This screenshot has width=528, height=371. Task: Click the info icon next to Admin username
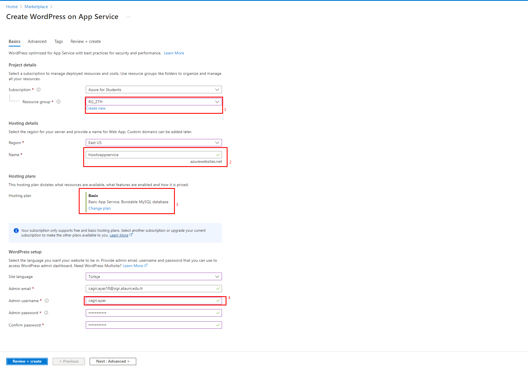pyautogui.click(x=47, y=301)
